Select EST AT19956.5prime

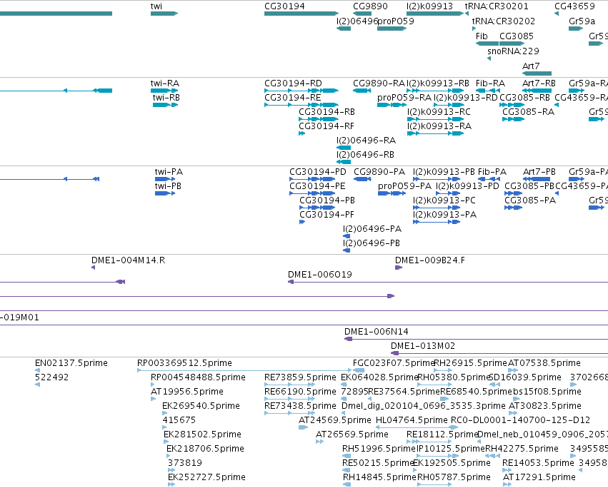[187, 392]
